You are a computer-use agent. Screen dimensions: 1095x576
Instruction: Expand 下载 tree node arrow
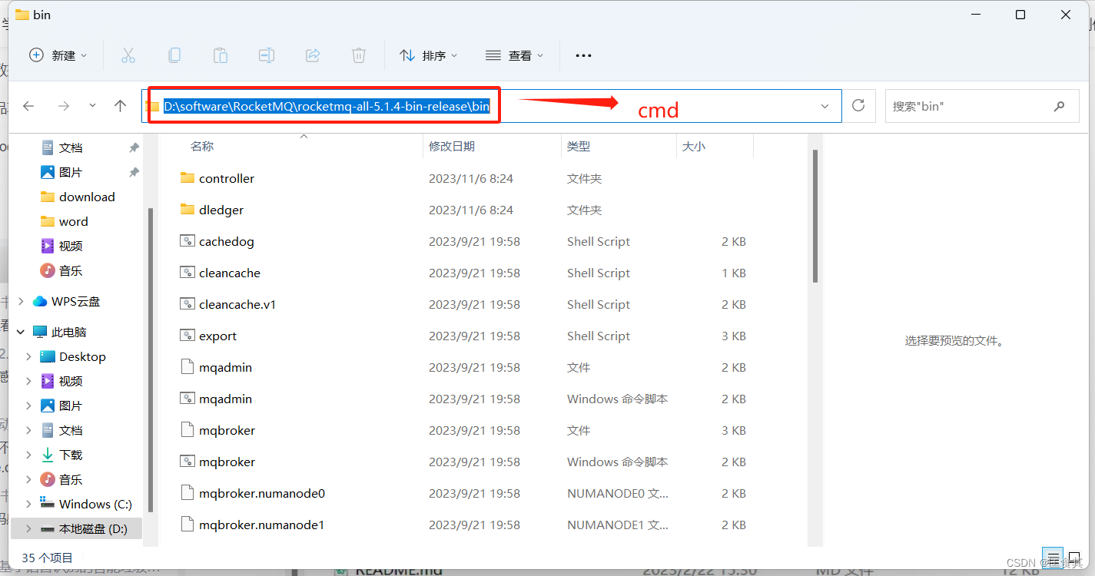coord(28,455)
